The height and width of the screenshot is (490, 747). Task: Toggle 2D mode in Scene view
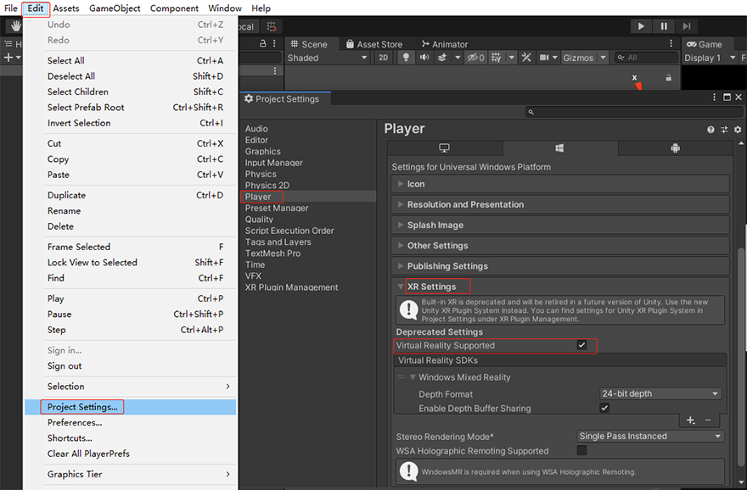click(383, 58)
